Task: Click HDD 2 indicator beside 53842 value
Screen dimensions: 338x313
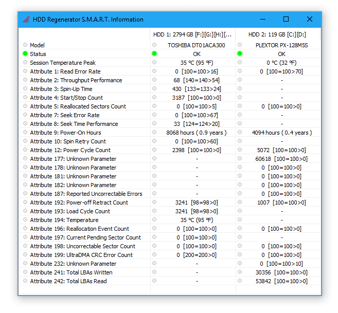Action: click(240, 281)
